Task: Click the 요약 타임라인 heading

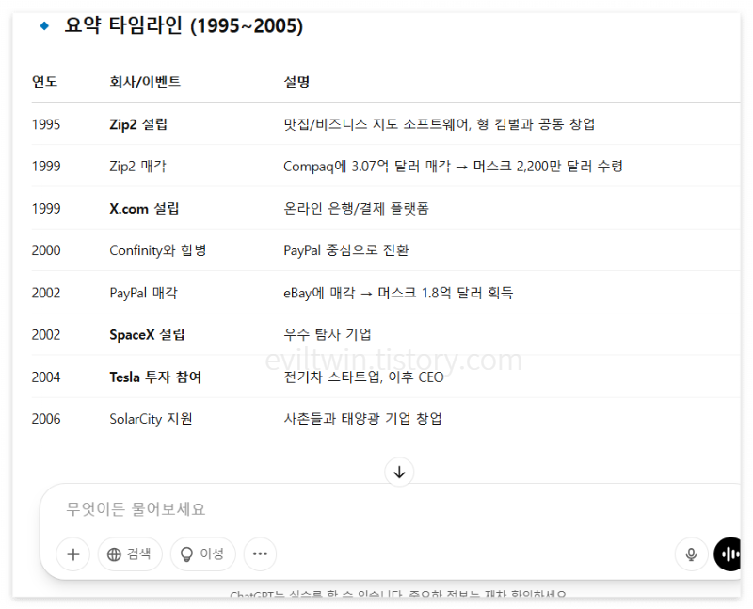Action: tap(184, 26)
